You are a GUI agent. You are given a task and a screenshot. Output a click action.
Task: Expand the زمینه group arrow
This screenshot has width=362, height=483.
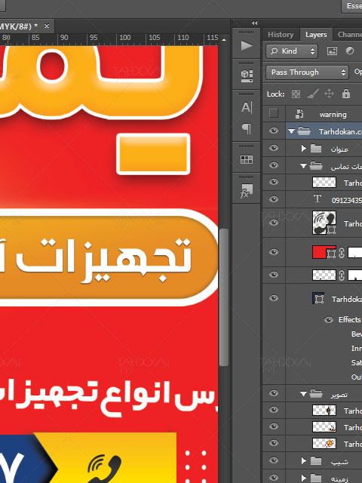coord(303,478)
